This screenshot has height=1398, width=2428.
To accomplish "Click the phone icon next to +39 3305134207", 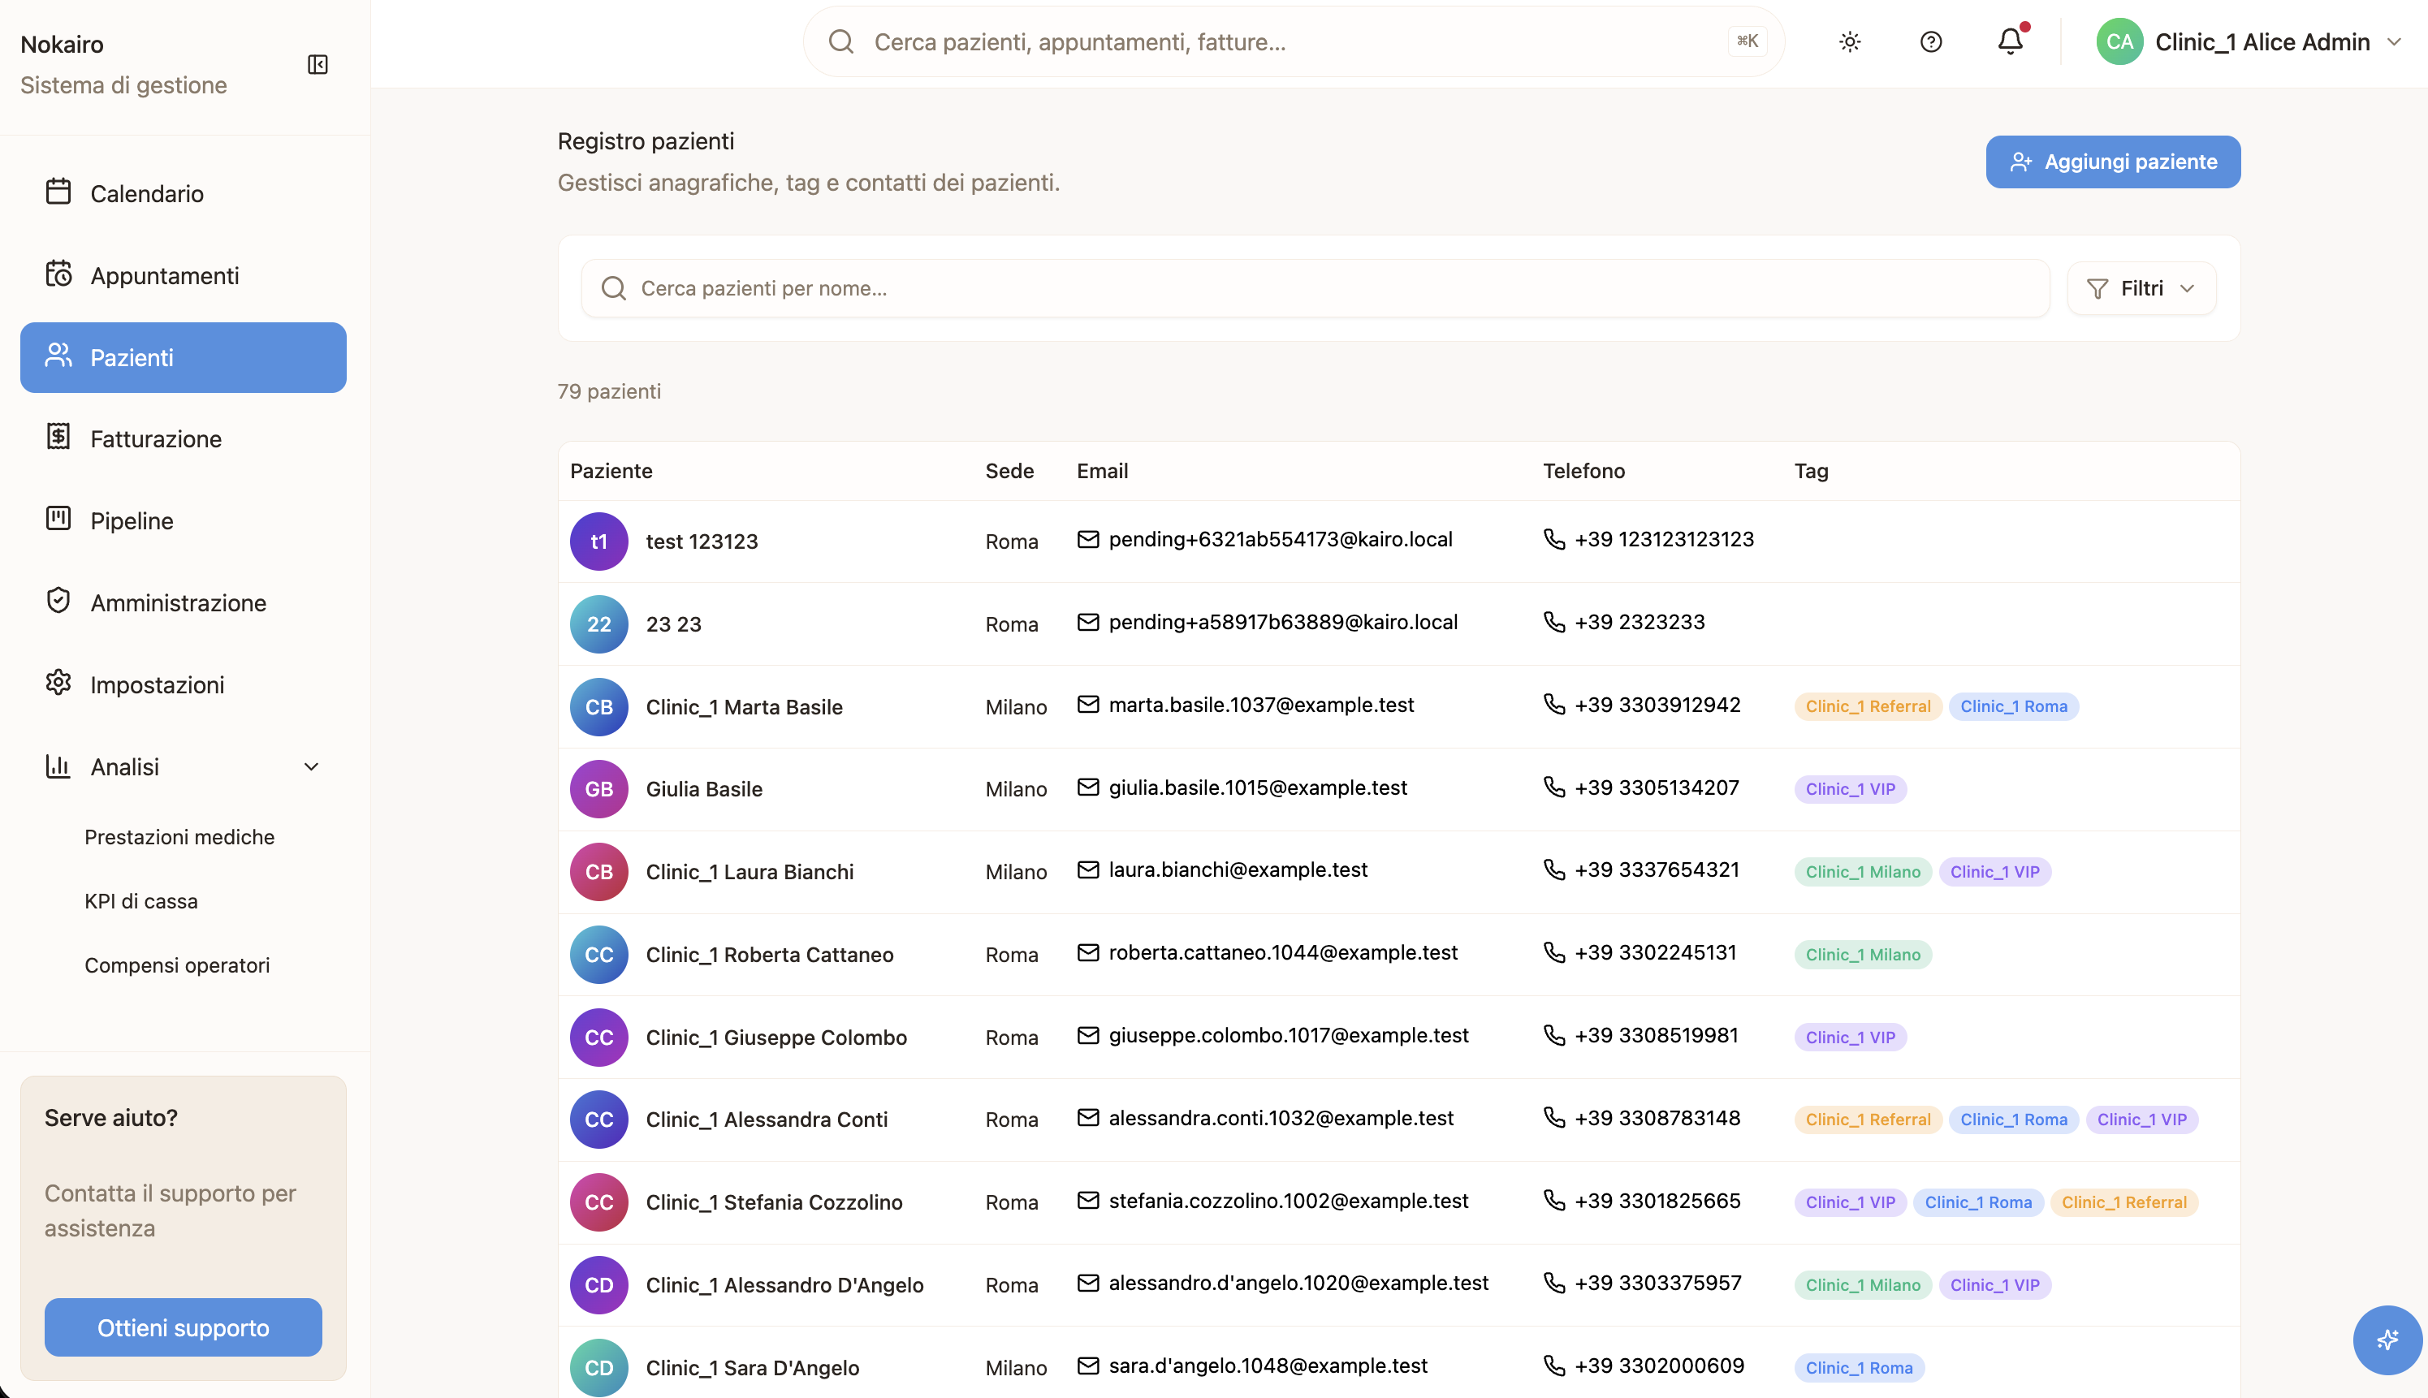I will [1554, 787].
